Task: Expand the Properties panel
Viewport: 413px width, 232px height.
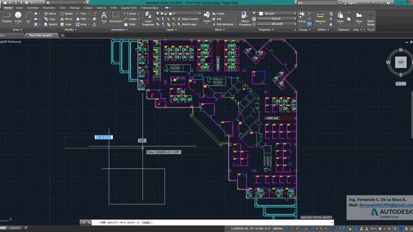Action: pyautogui.click(x=266, y=30)
